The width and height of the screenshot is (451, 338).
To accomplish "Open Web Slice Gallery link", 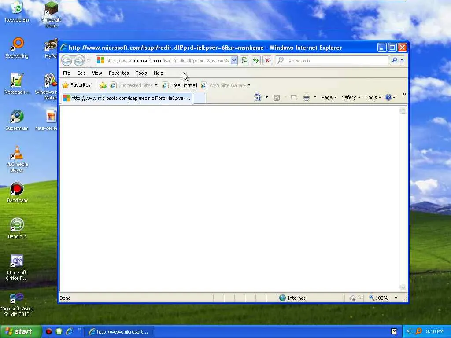I will pyautogui.click(x=223, y=85).
